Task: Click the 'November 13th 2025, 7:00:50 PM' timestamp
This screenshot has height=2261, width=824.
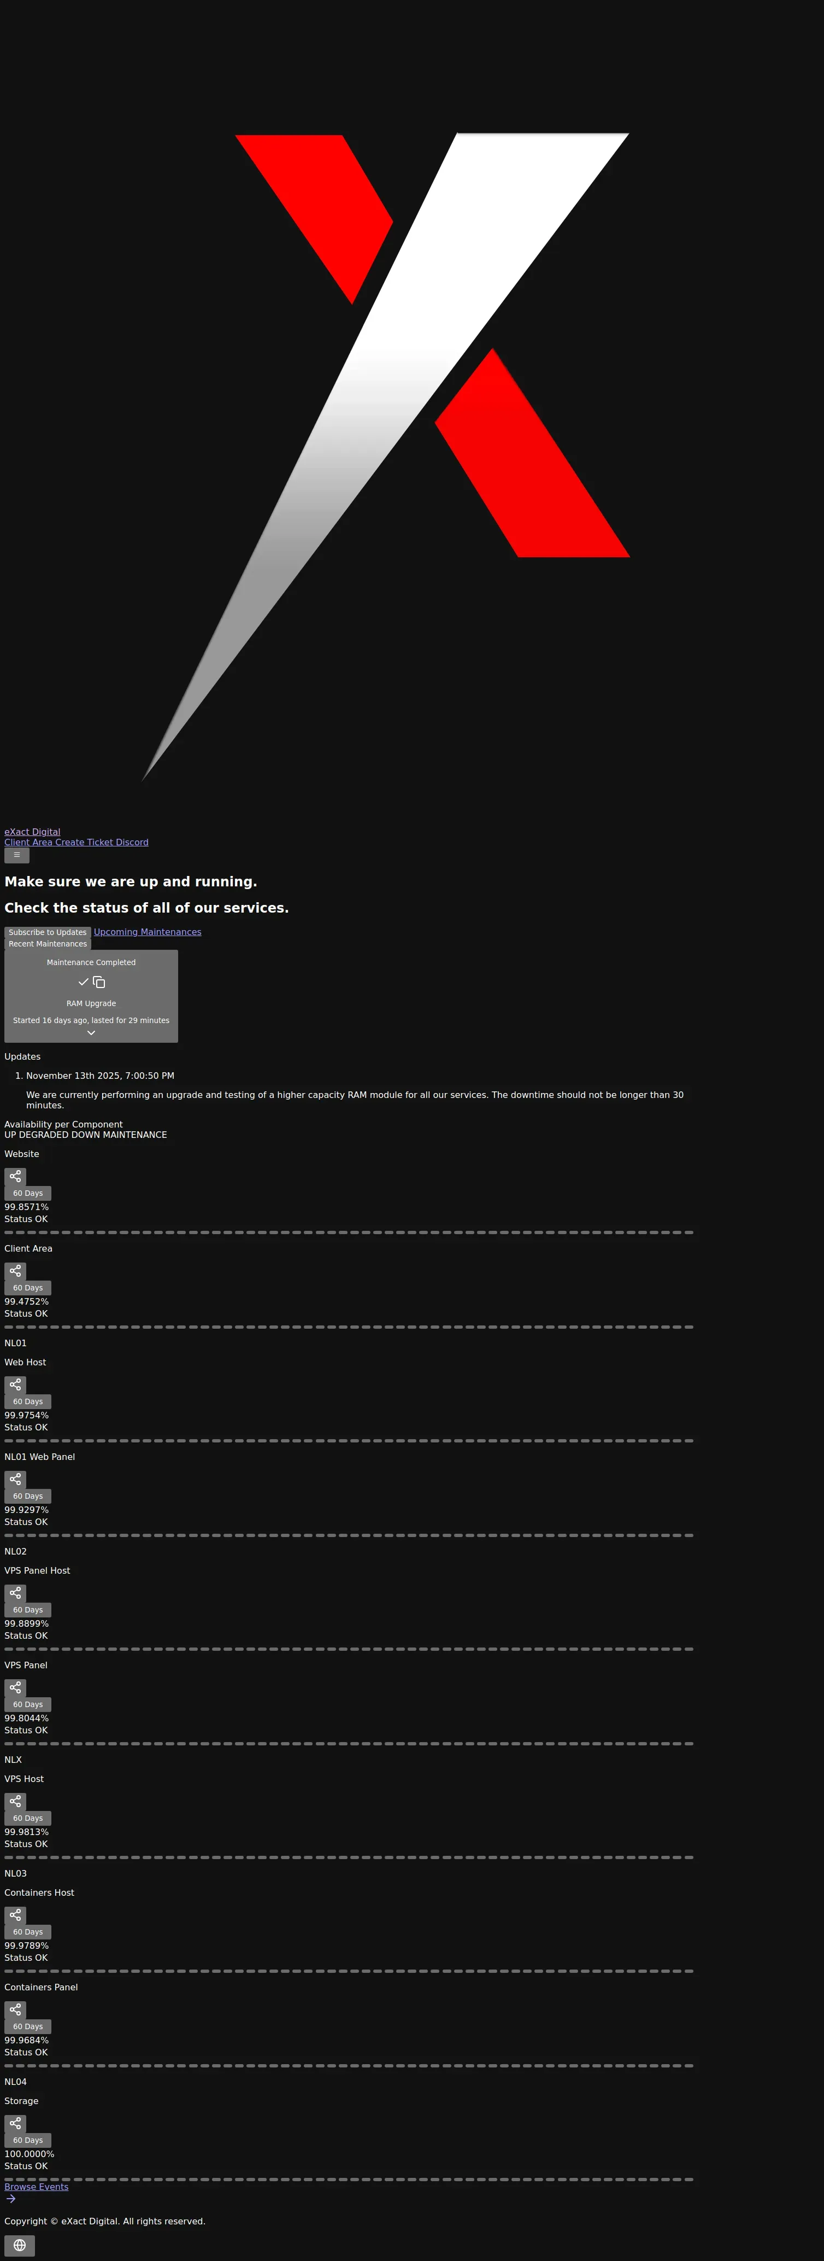Action: pos(100,1076)
